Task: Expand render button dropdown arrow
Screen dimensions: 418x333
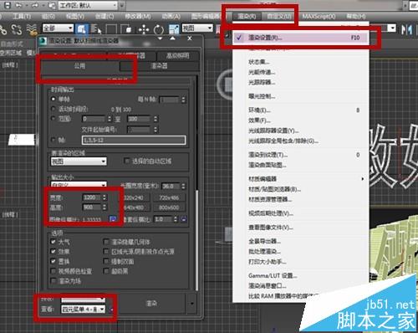Action: (x=192, y=303)
